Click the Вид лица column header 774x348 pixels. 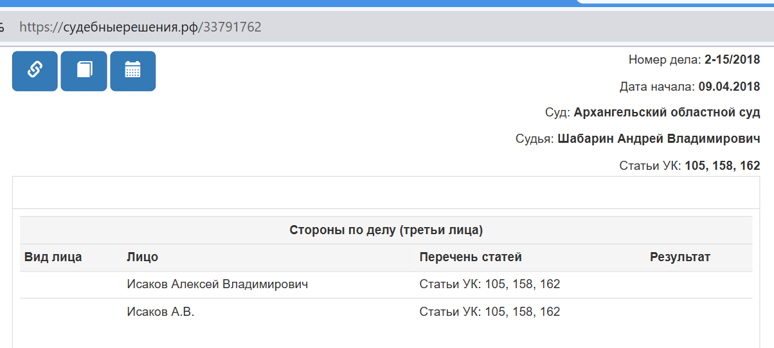(x=53, y=257)
